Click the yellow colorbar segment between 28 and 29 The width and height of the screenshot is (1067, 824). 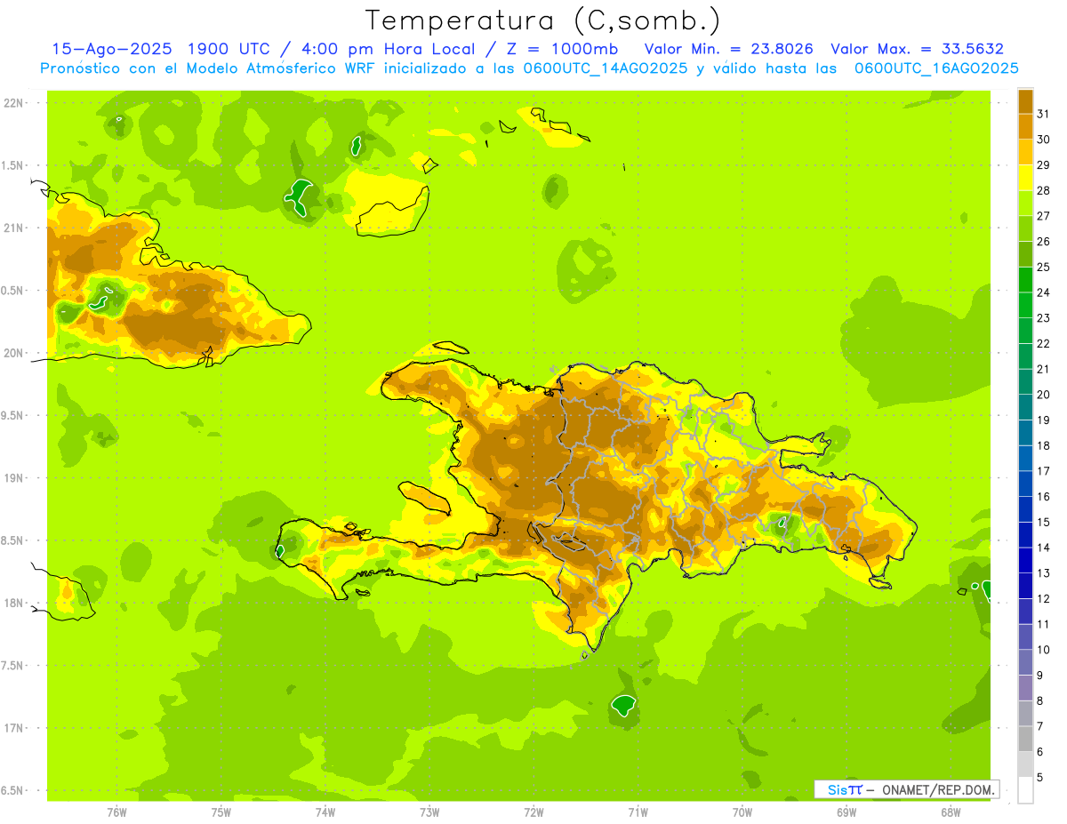pos(1025,178)
